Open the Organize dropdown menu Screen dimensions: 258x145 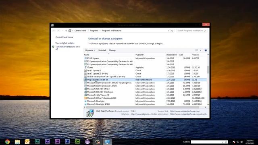pyautogui.click(x=90, y=50)
